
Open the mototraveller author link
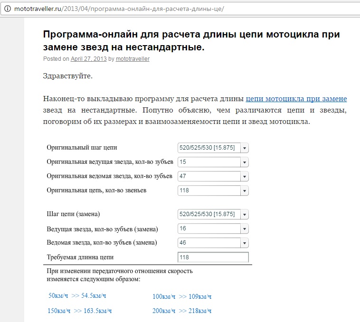pyautogui.click(x=133, y=59)
